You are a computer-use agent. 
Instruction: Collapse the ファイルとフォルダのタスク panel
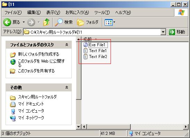(67, 45)
